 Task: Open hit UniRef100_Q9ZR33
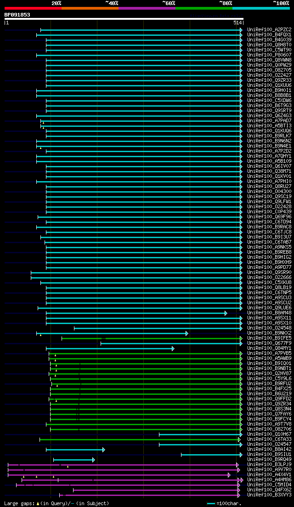[270, 80]
